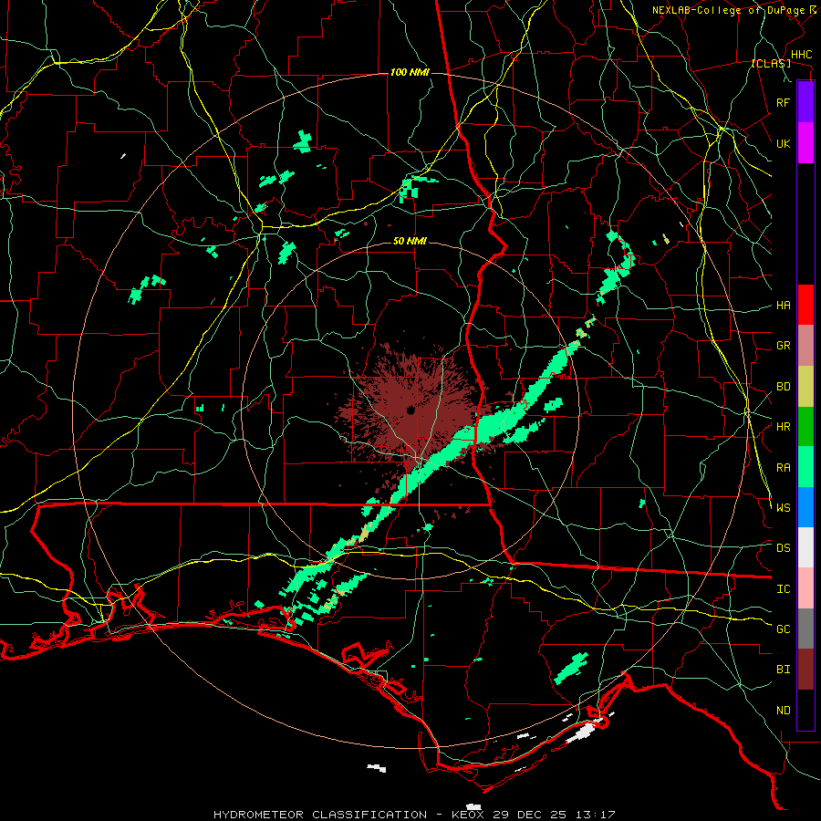
Task: Click the magenta UK legend color swatch
Action: pyautogui.click(x=805, y=143)
